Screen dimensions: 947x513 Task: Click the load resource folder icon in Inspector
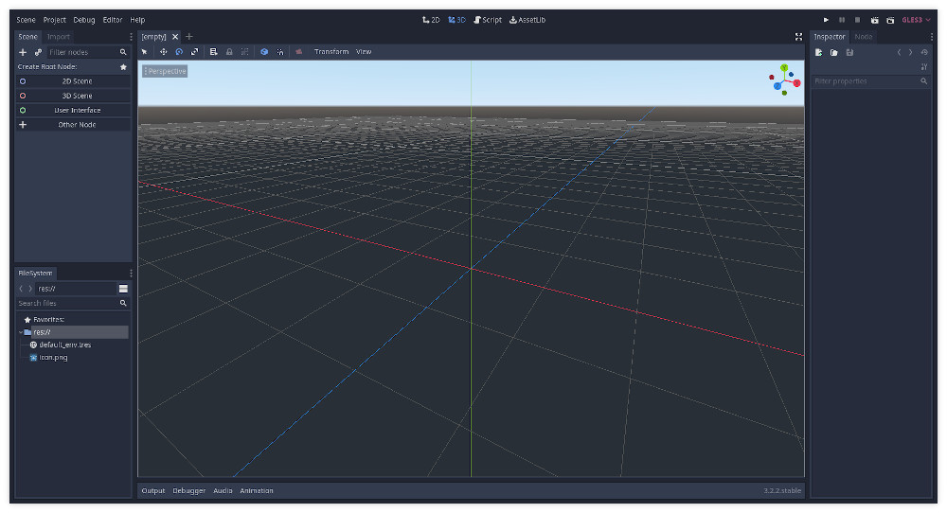pyautogui.click(x=834, y=52)
